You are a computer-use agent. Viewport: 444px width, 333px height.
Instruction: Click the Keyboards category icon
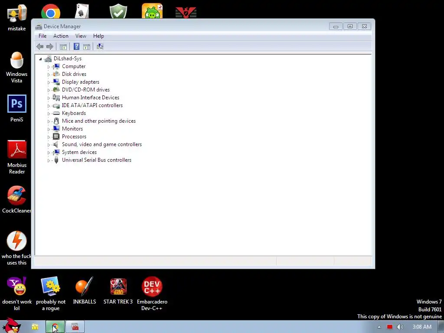tap(56, 113)
